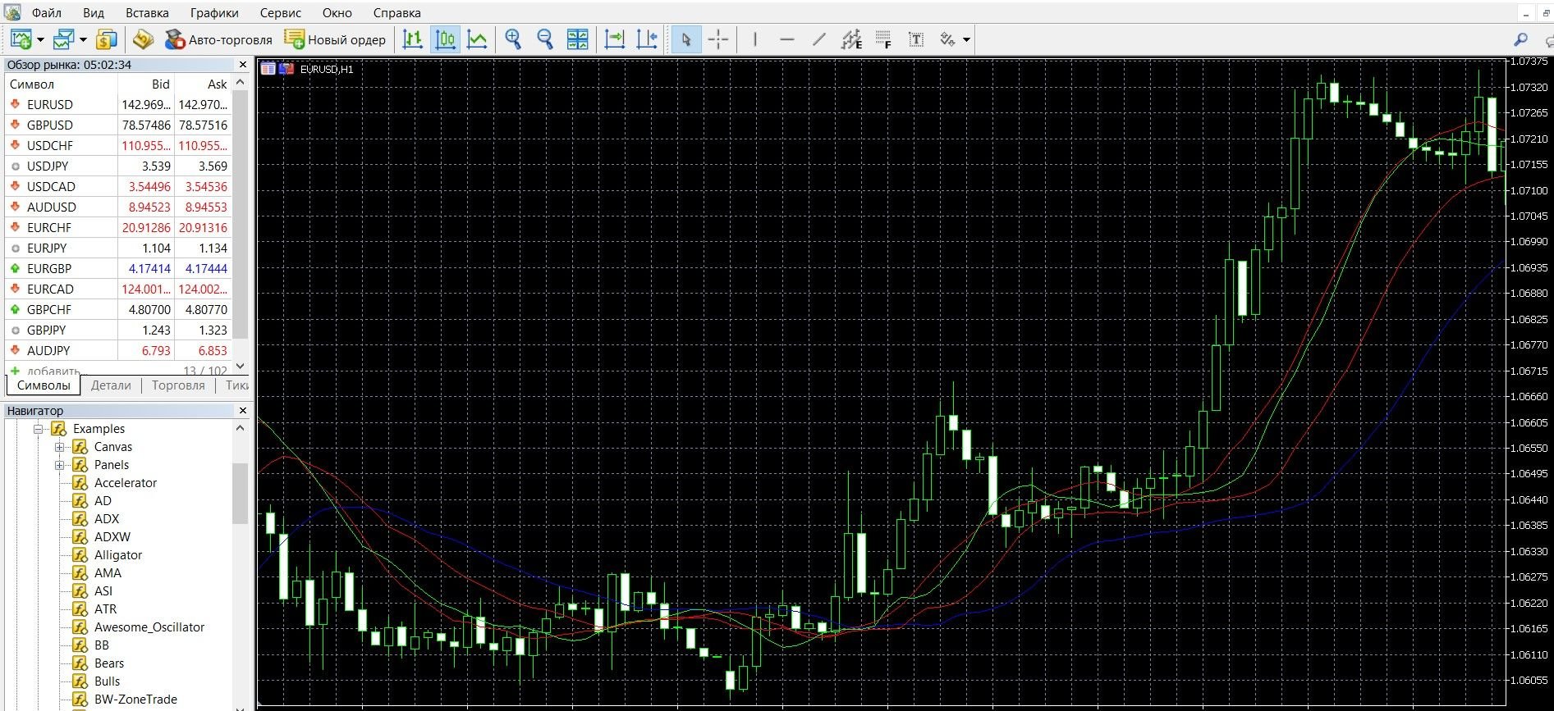
Task: Click the MetaEditor yellow book icon
Action: click(x=144, y=39)
